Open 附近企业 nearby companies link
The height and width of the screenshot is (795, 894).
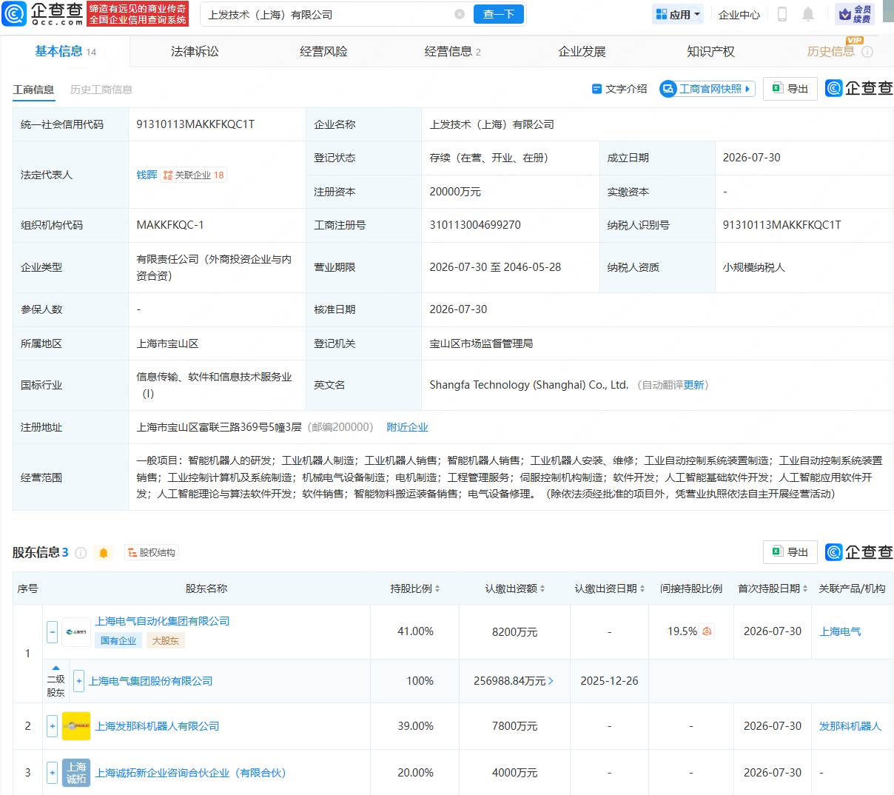(407, 427)
